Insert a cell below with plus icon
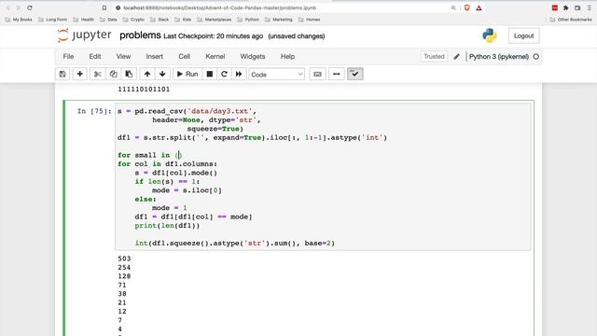 coord(79,75)
